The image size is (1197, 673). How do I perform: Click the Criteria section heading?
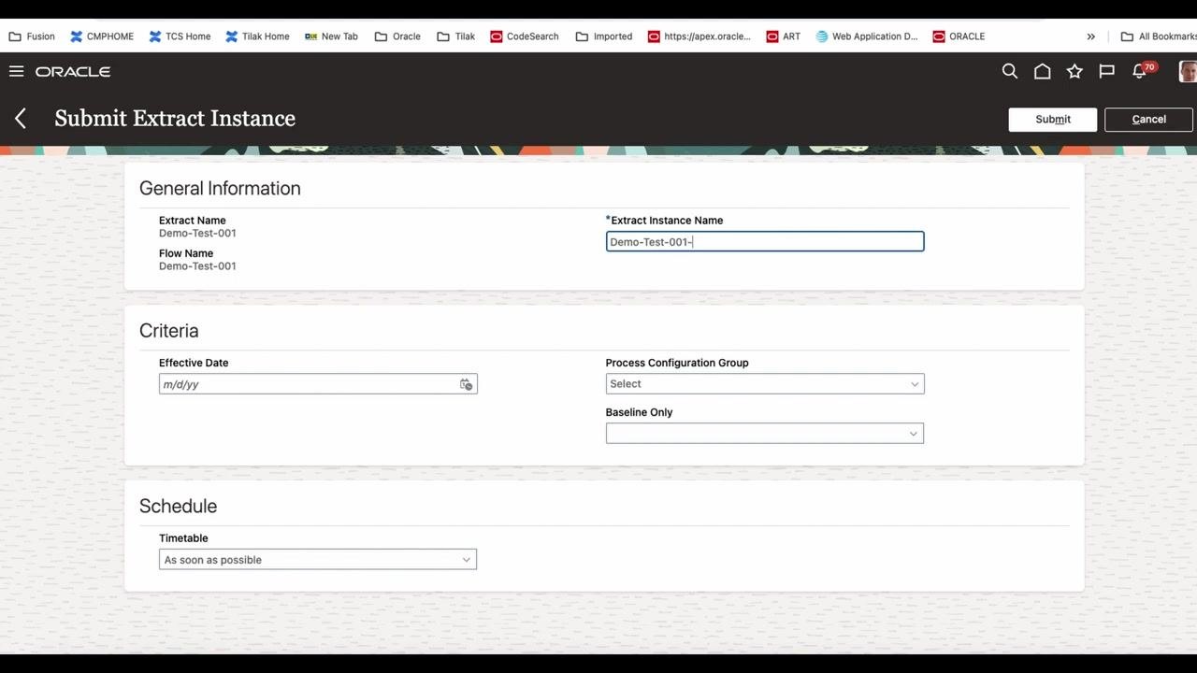168,331
